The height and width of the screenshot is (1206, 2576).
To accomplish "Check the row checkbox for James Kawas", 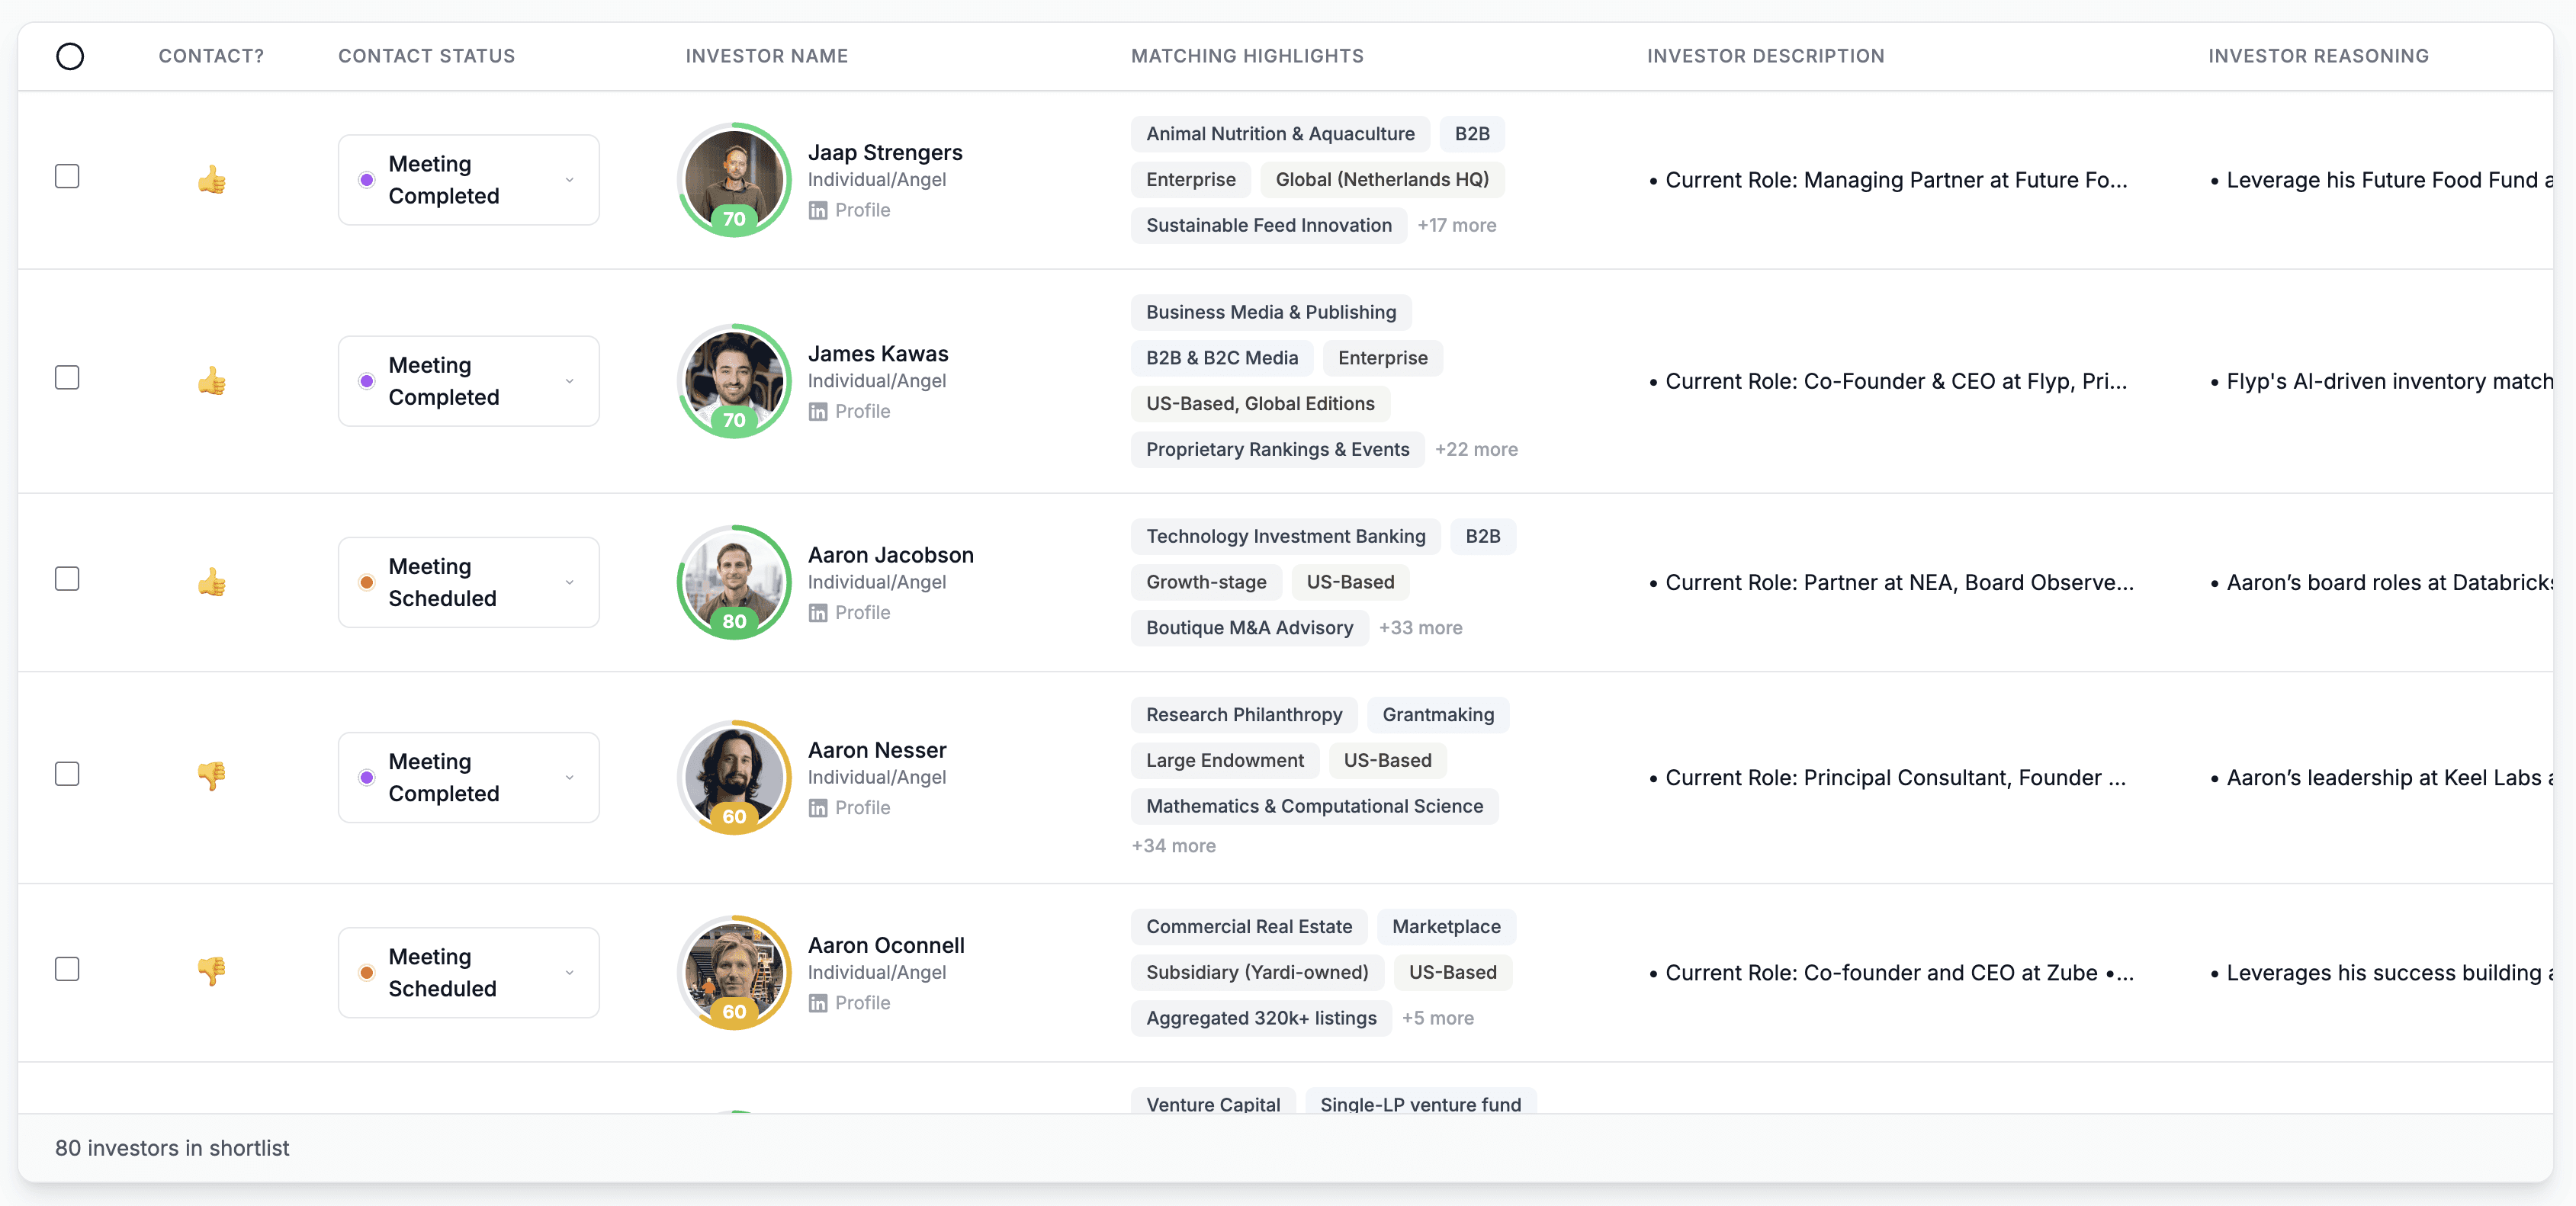I will (67, 377).
